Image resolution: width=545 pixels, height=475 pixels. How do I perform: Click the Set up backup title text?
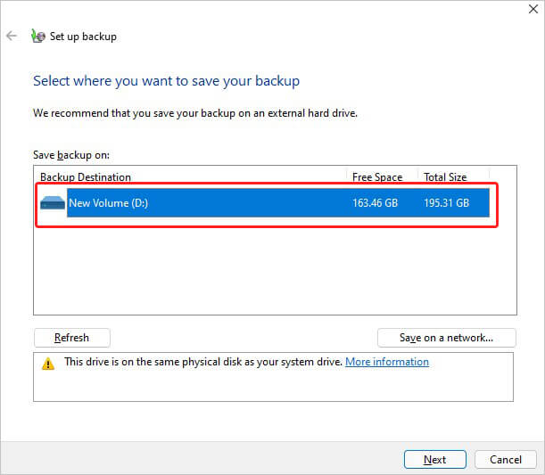(x=84, y=37)
